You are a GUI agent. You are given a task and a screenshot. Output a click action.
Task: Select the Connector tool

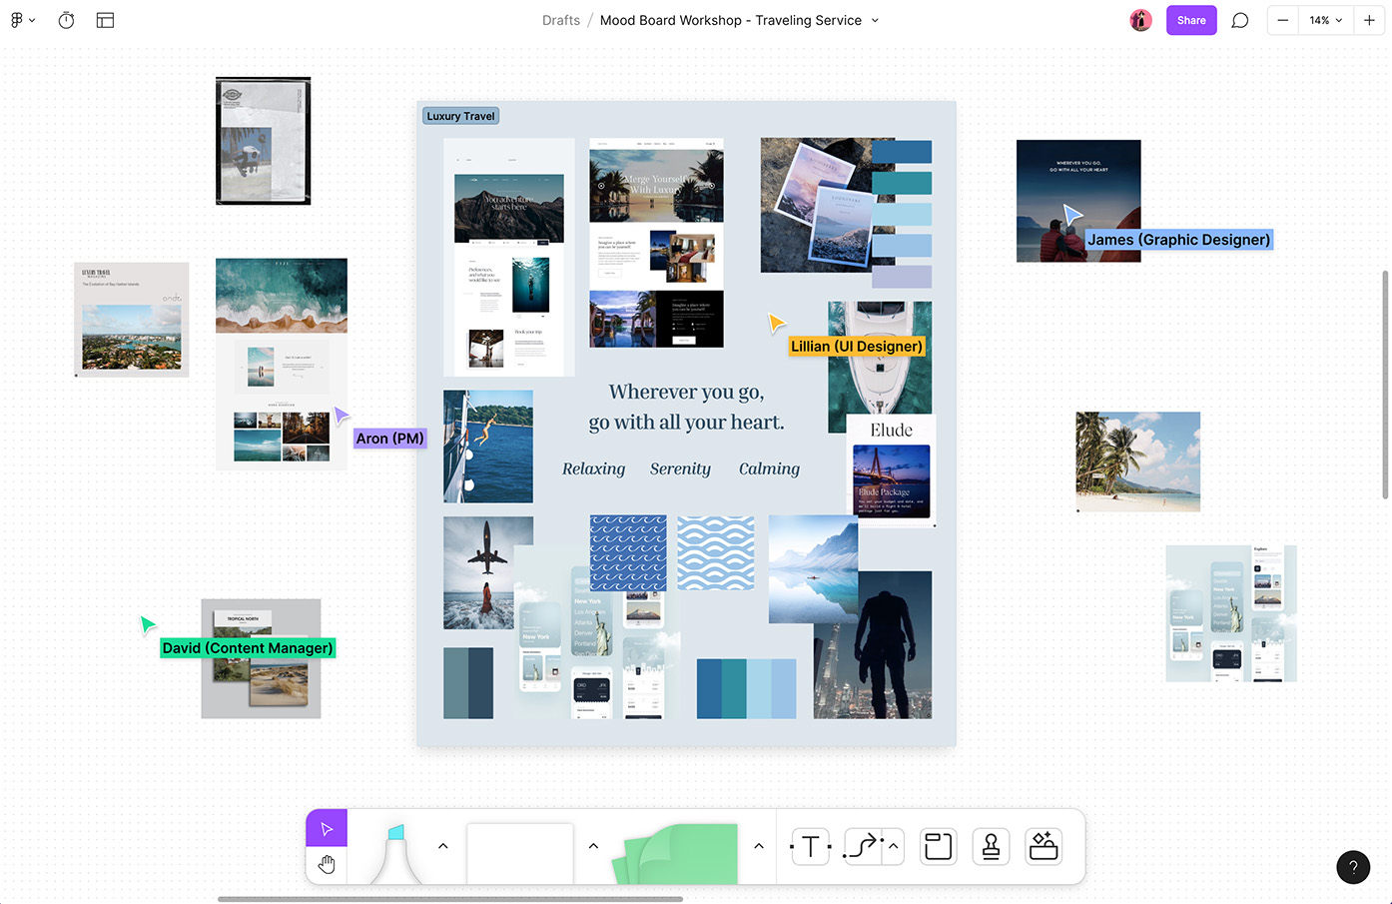863,847
